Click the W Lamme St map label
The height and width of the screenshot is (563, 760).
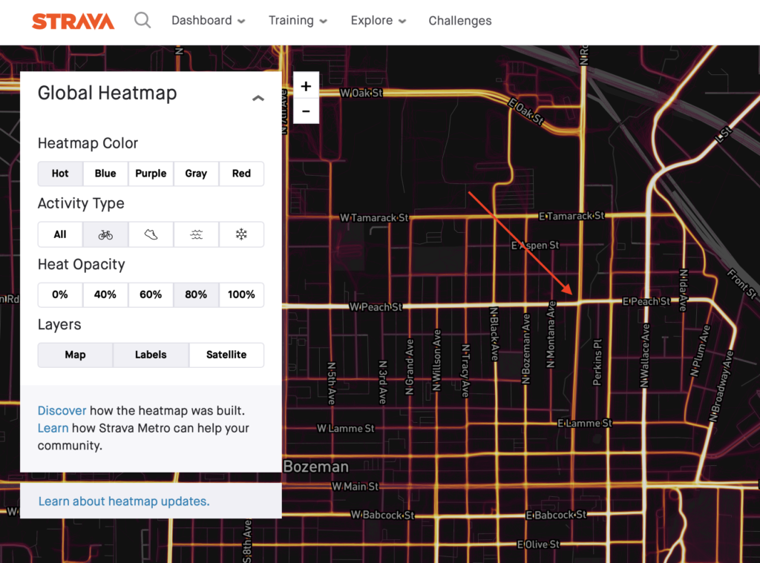[x=346, y=428]
